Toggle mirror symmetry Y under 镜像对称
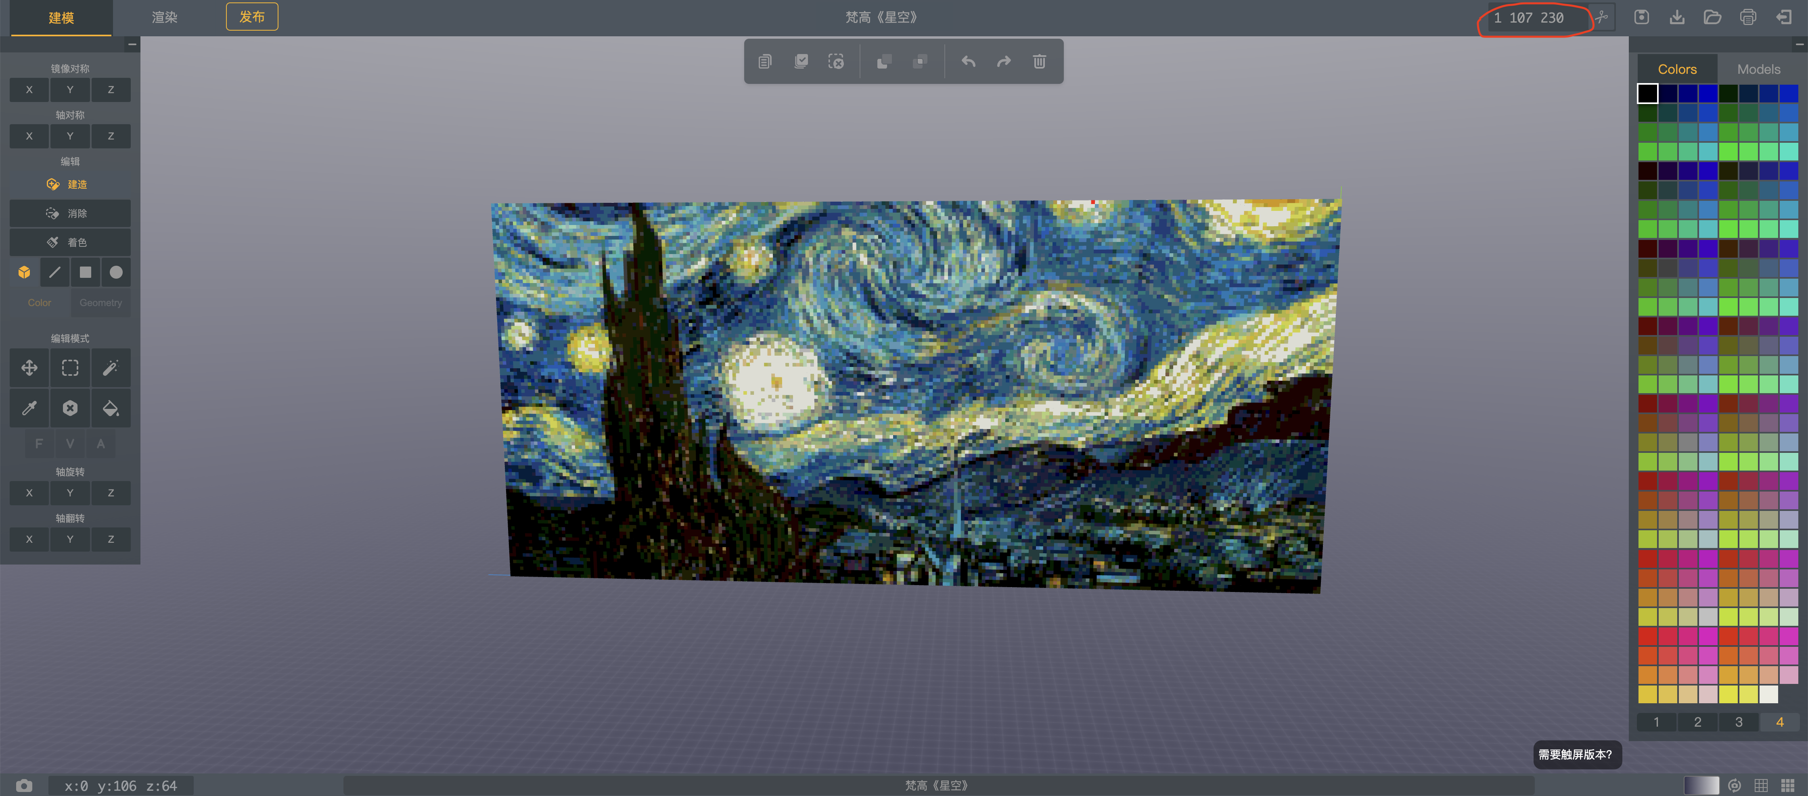The width and height of the screenshot is (1808, 796). pyautogui.click(x=70, y=90)
